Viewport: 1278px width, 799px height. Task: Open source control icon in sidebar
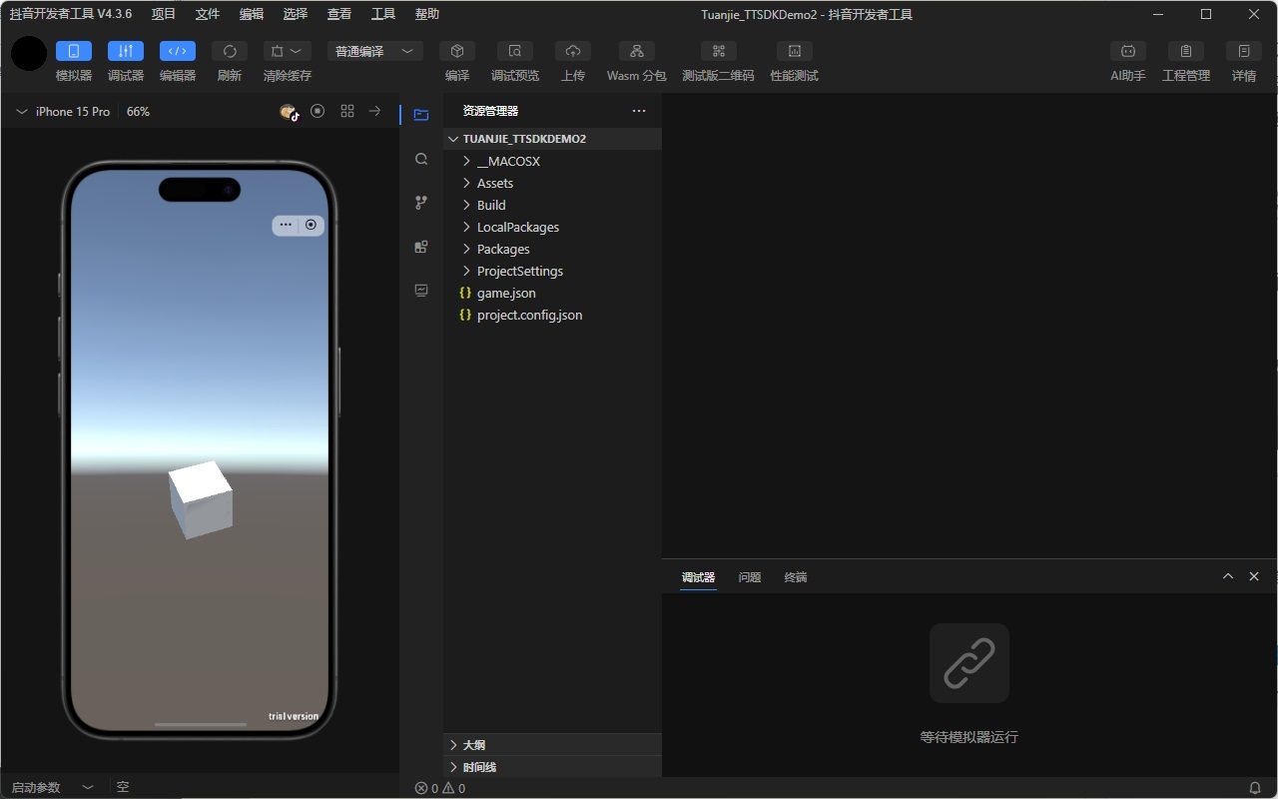coord(421,203)
